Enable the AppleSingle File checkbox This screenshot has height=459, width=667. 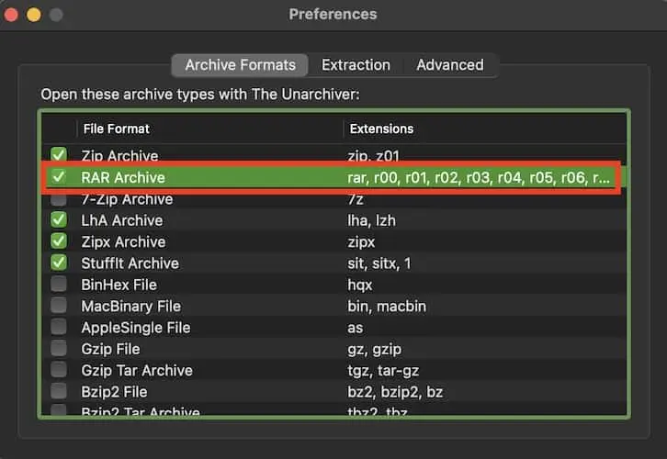point(59,327)
